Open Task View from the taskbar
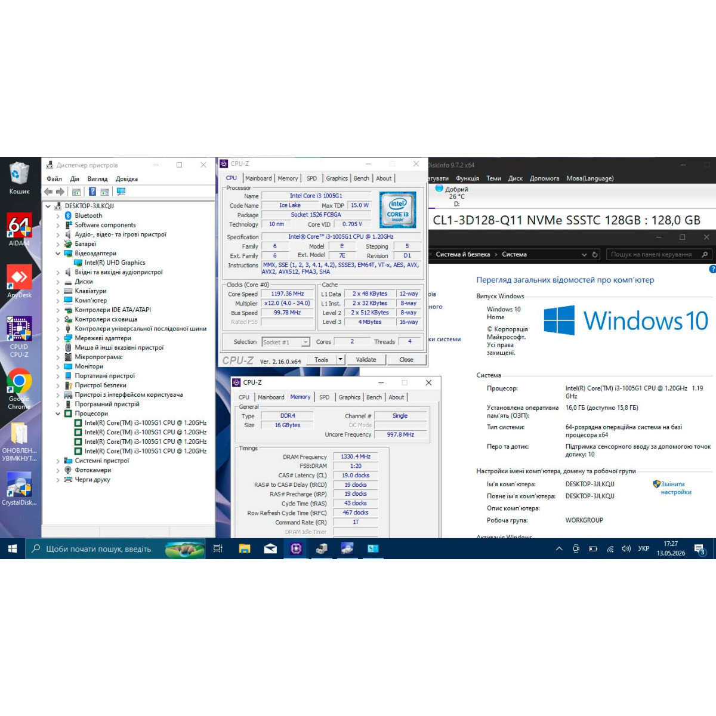 click(x=218, y=548)
